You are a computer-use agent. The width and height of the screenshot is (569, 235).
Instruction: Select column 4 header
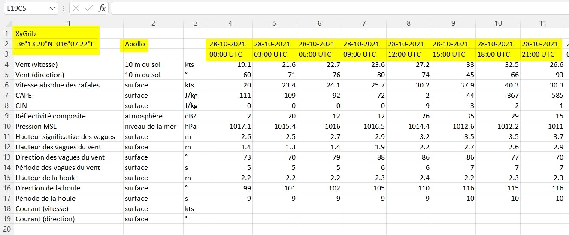(230, 23)
